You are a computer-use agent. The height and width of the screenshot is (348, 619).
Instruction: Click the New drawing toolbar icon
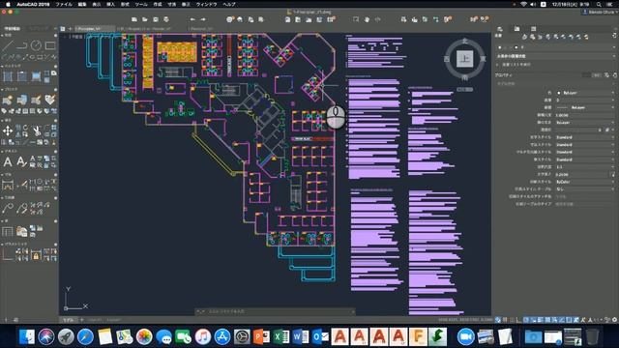coord(134,19)
